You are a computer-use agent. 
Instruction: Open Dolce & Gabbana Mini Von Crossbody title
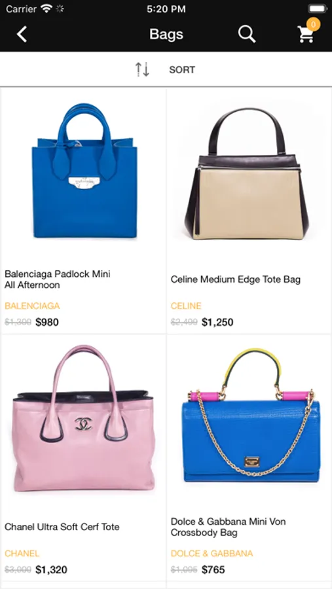pyautogui.click(x=229, y=527)
